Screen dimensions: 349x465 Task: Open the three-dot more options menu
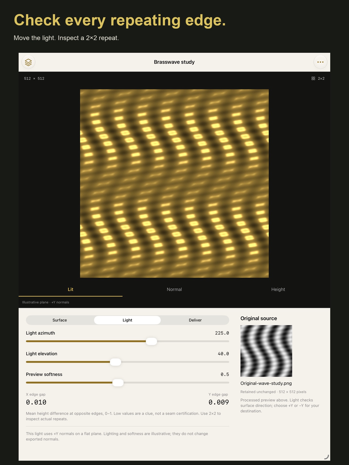[x=320, y=62]
